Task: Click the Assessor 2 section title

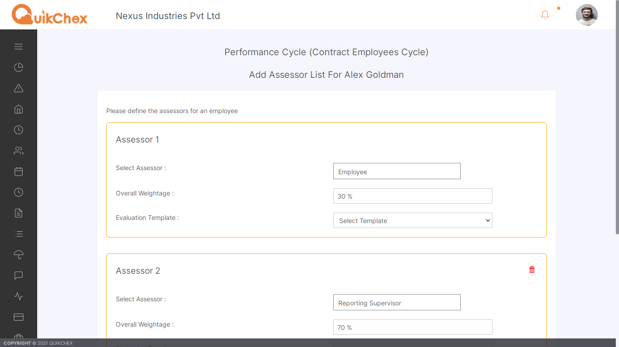Action: point(138,271)
